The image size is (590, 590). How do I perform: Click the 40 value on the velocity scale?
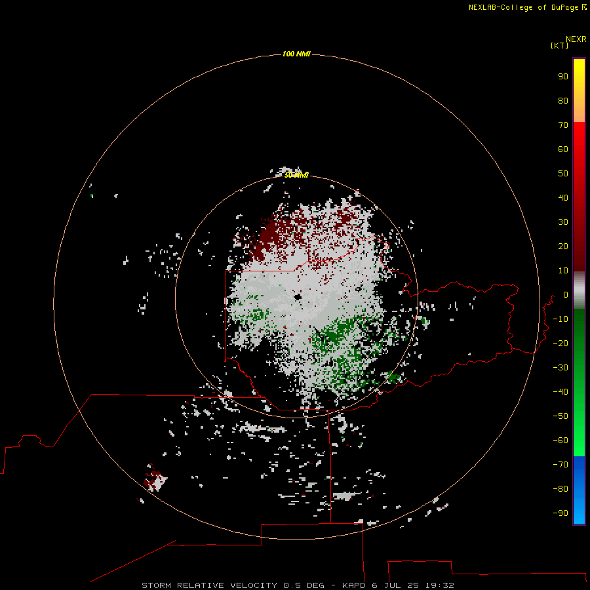pos(563,198)
